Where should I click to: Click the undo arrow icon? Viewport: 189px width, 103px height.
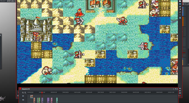coord(180,12)
